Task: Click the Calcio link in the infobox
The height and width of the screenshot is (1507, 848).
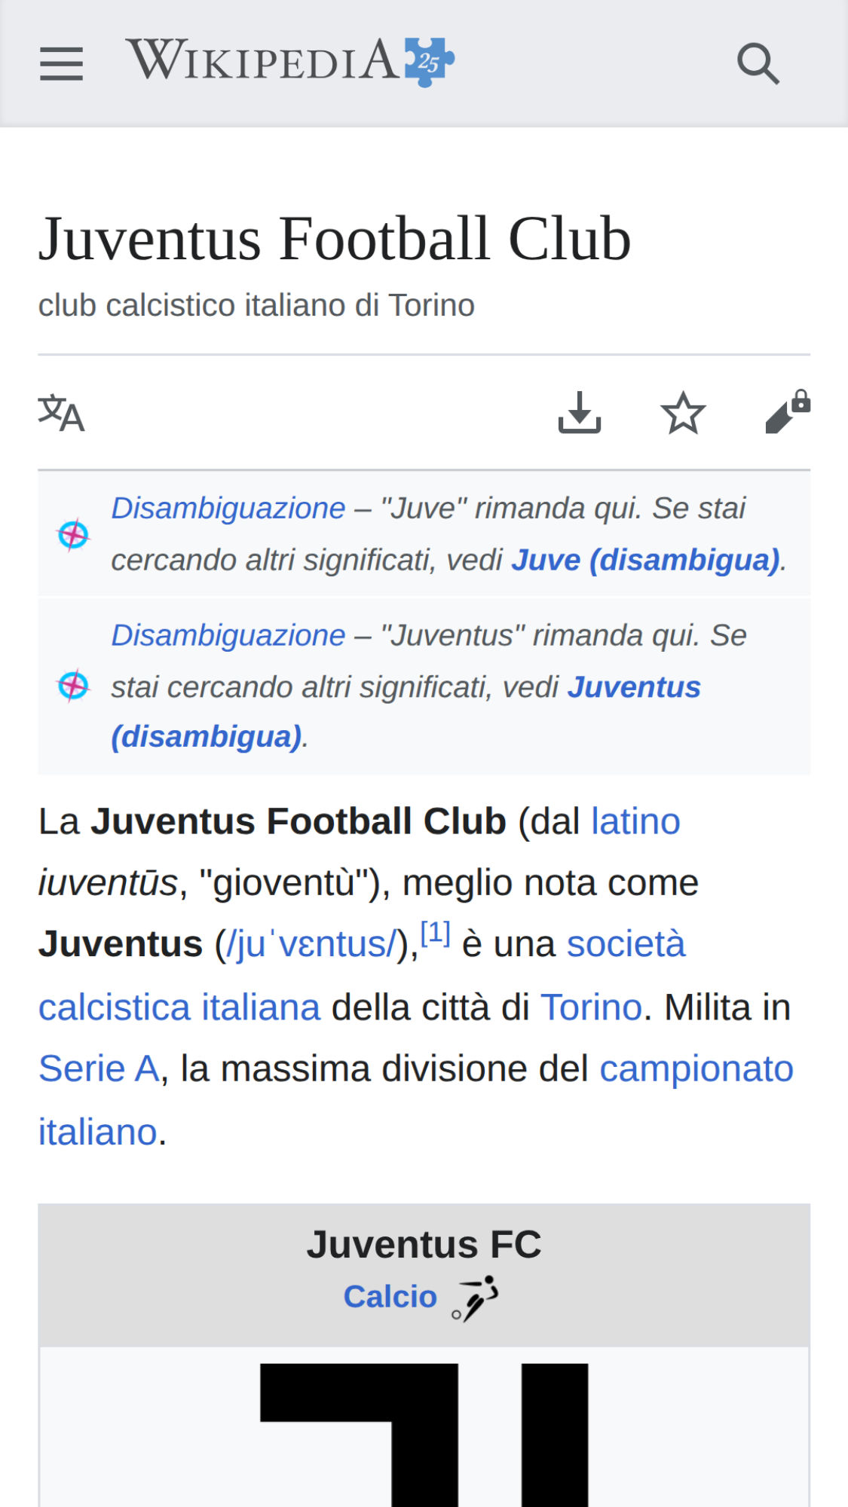Action: [390, 1295]
